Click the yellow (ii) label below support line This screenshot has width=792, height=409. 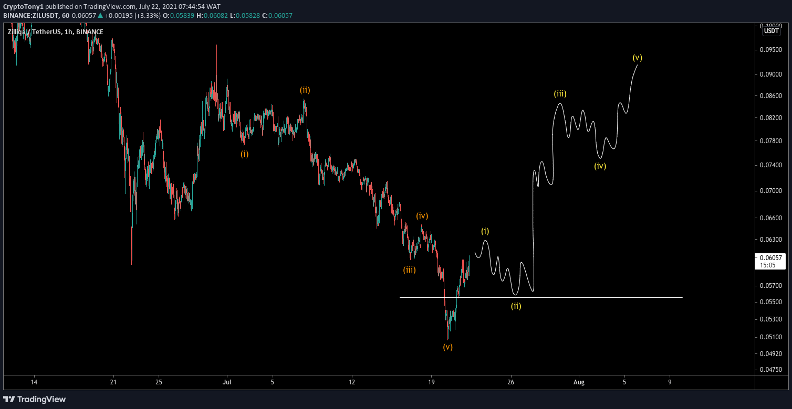516,306
